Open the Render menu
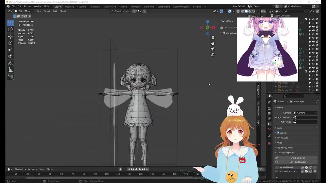Viewport: 326px width, 183px height. click(x=28, y=6)
